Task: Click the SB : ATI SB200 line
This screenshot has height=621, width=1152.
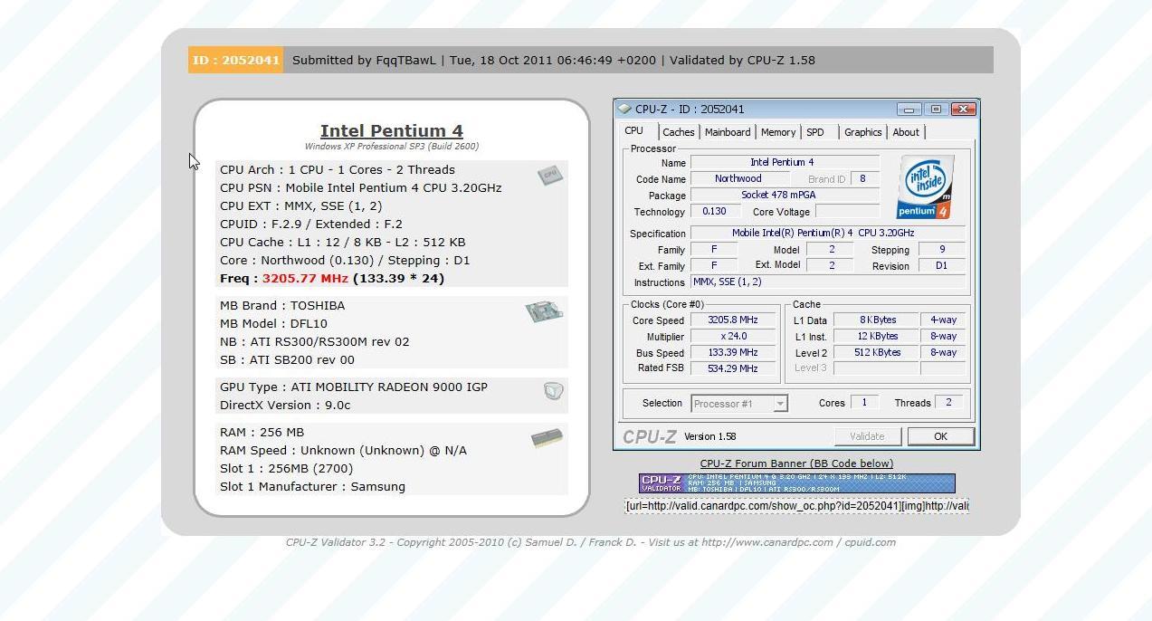Action: 287,359
